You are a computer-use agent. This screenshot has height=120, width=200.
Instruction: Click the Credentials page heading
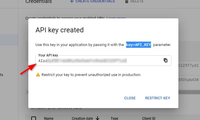tap(39, 2)
